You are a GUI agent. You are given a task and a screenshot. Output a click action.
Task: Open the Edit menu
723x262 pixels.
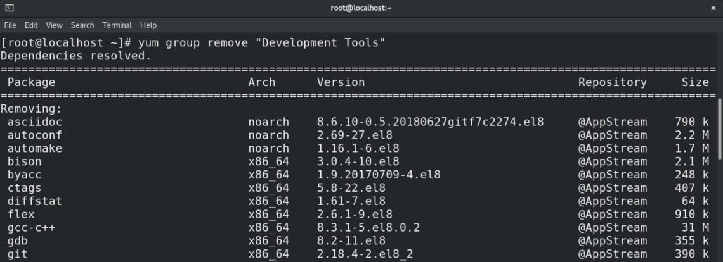coord(31,25)
